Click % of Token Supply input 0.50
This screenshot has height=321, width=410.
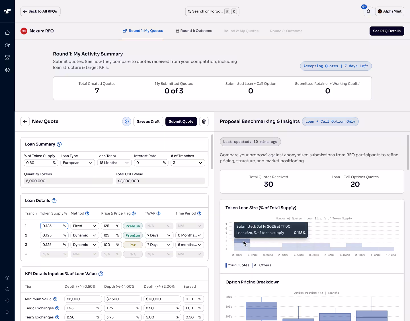[41, 163]
